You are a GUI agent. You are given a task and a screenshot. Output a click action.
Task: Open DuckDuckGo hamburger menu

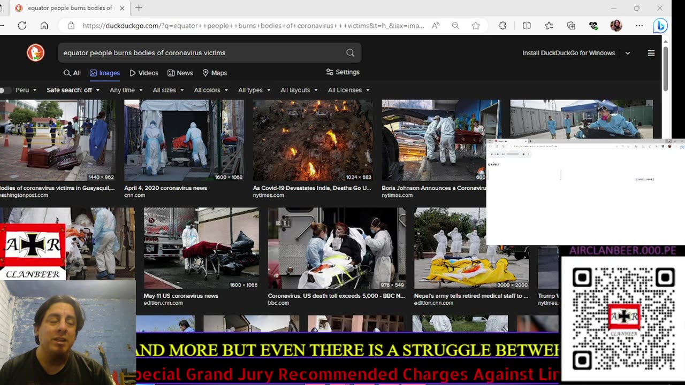(651, 53)
